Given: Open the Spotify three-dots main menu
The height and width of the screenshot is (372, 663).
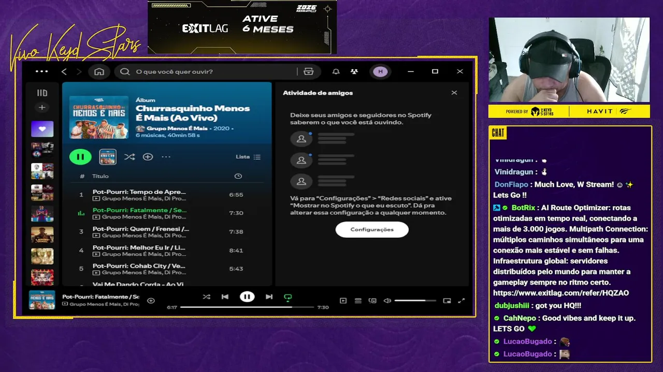Looking at the screenshot, I should pyautogui.click(x=41, y=71).
